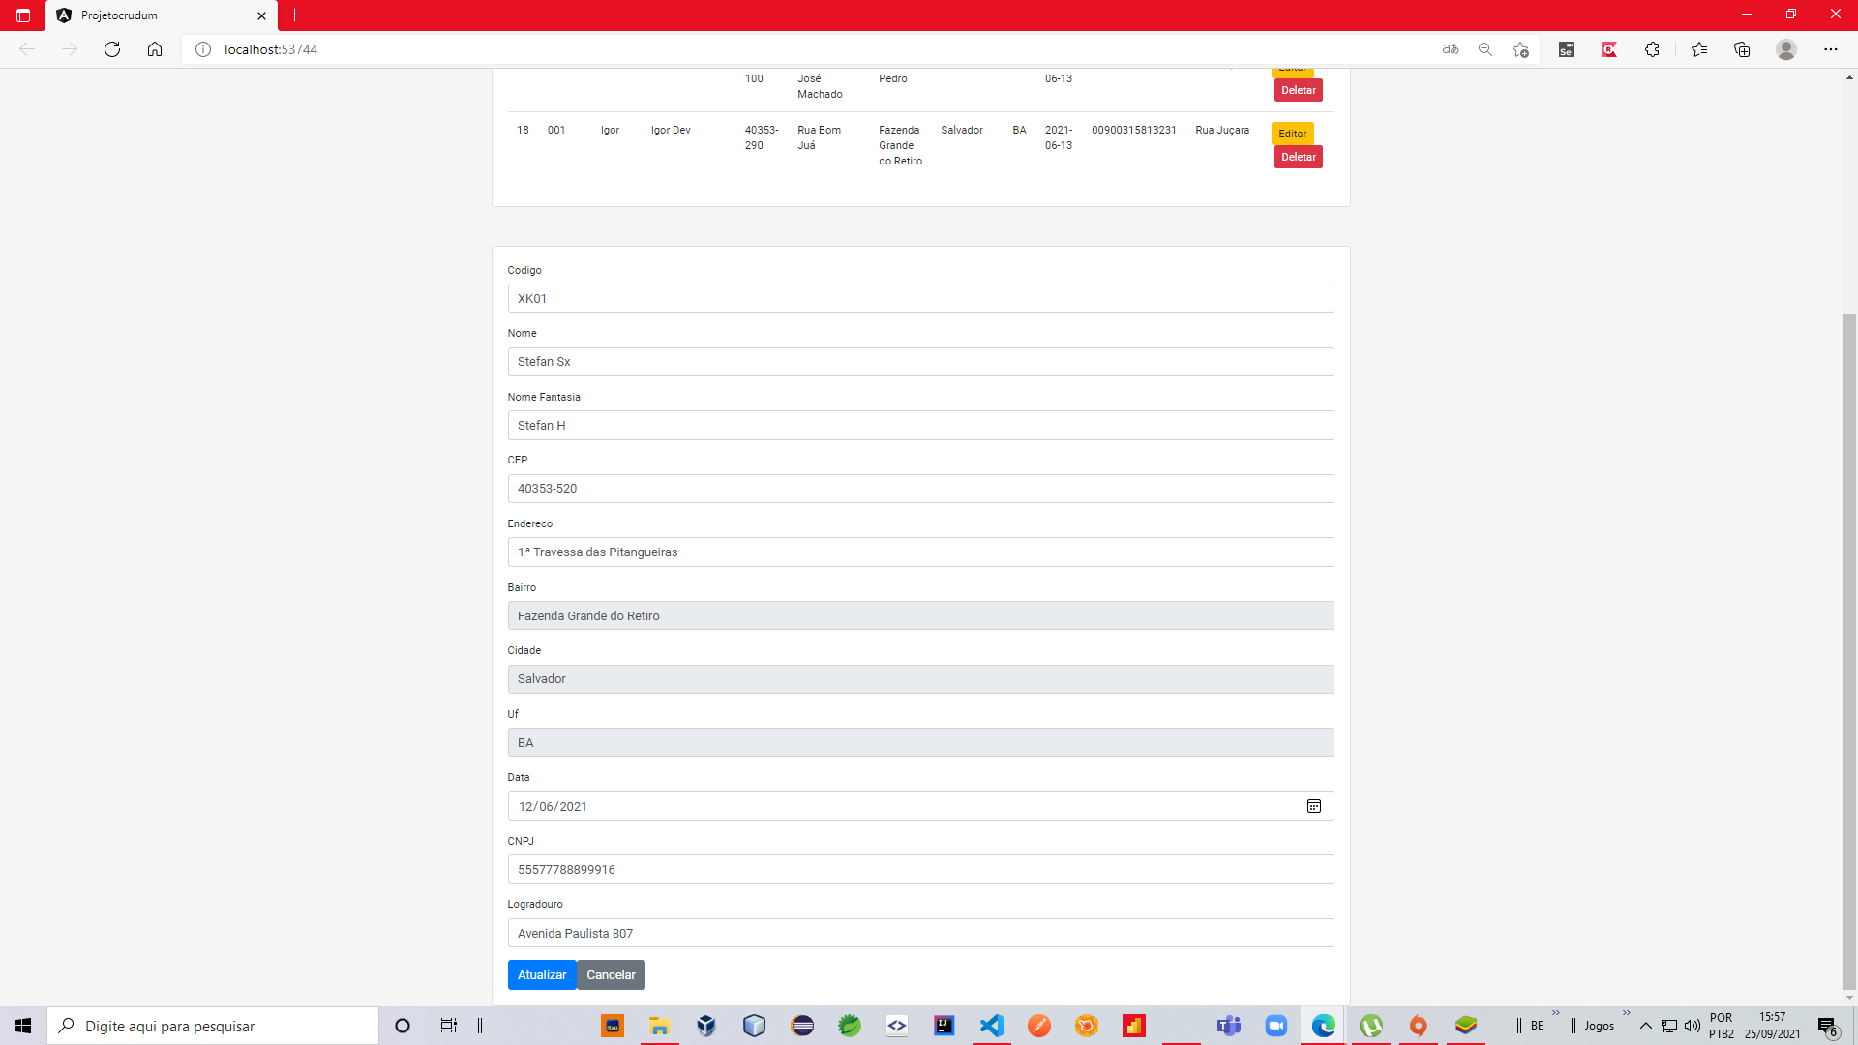Click inside the Nome input field
This screenshot has height=1045, width=1858.
tap(920, 362)
